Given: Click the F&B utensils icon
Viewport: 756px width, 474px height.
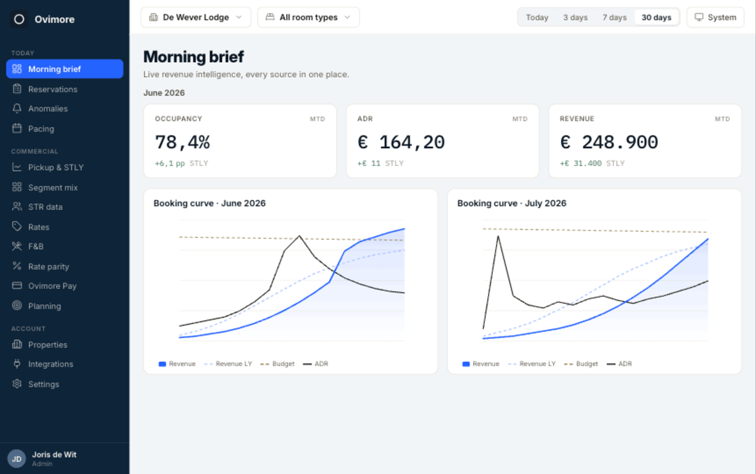Looking at the screenshot, I should point(17,246).
